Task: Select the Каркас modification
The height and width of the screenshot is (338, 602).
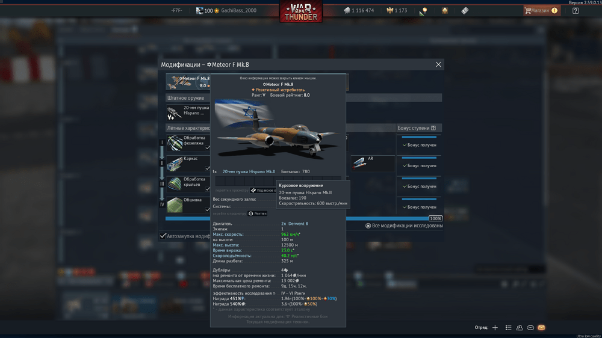Action: 188,163
